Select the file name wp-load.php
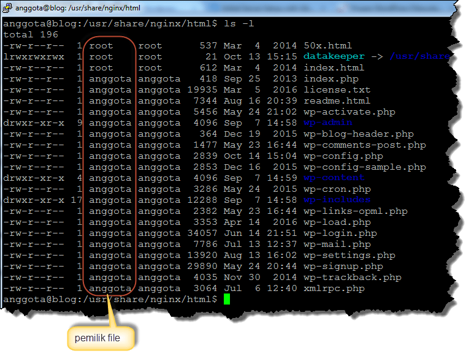This screenshot has height=356, width=474. coord(337,222)
